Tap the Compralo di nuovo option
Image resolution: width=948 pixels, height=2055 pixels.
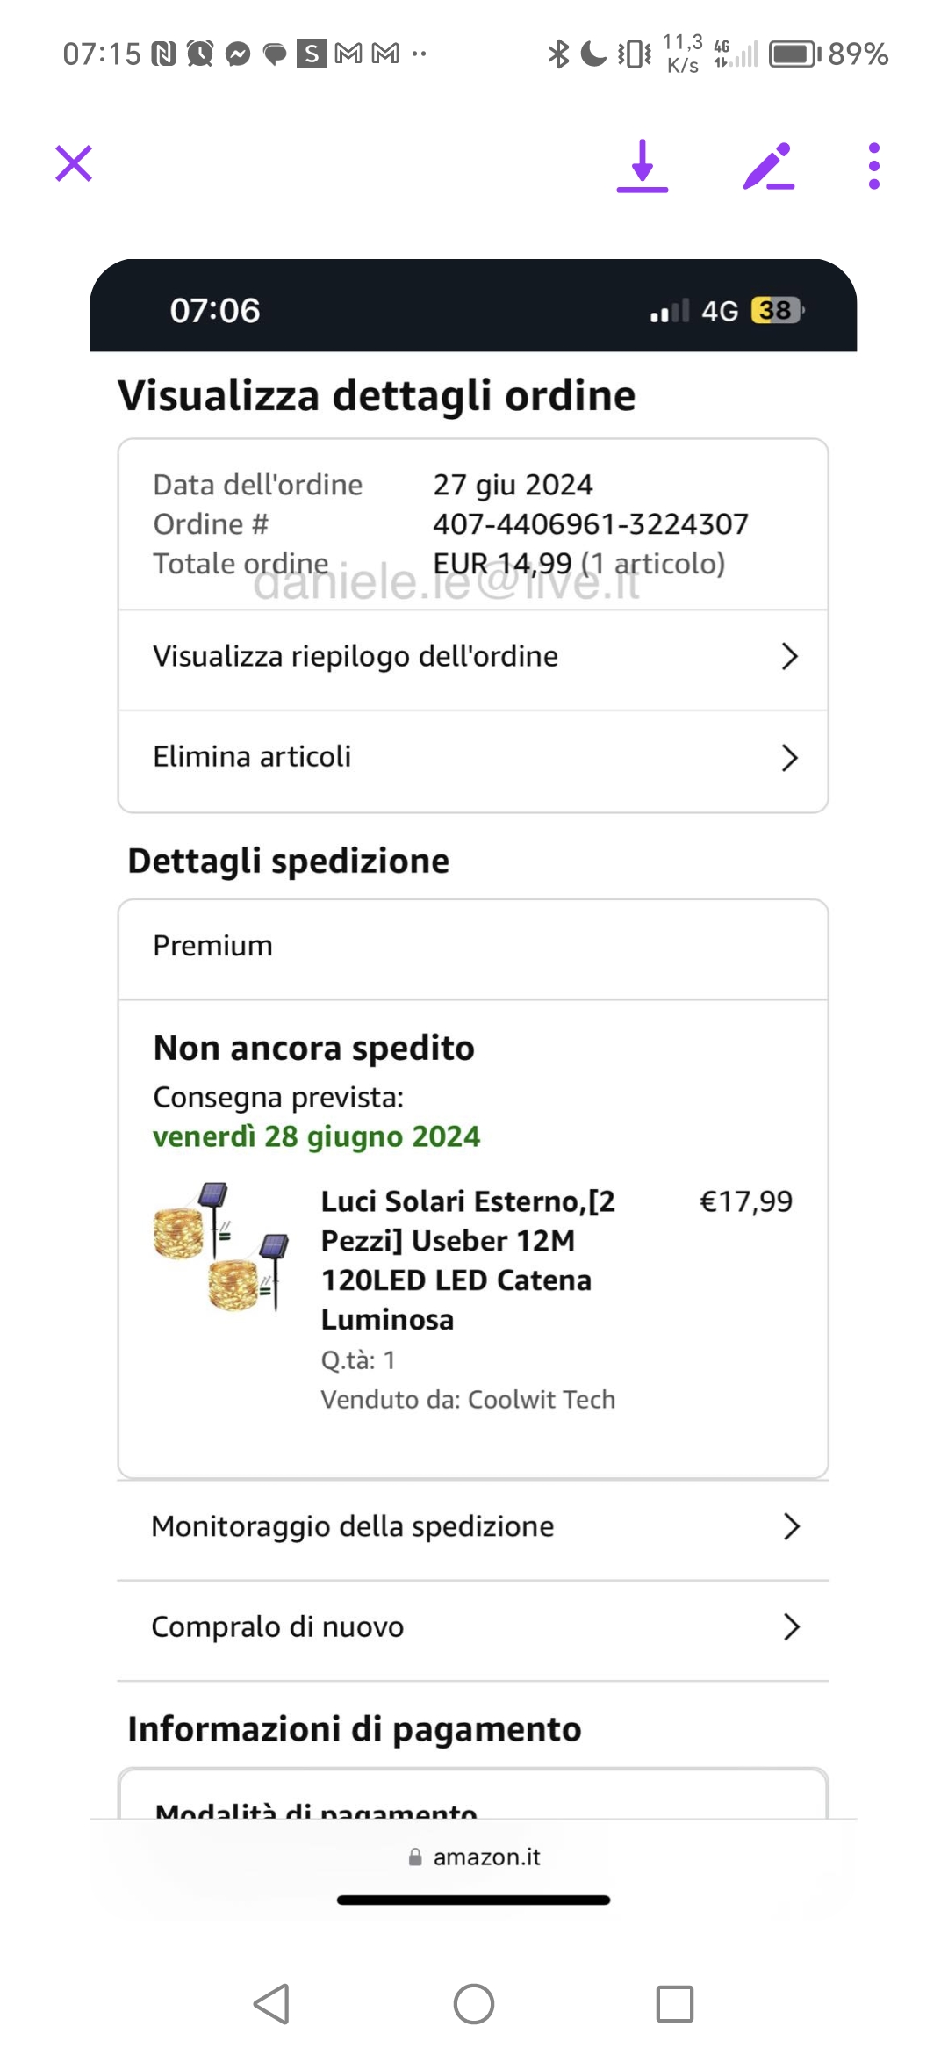(277, 1627)
